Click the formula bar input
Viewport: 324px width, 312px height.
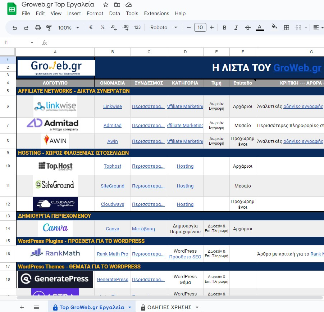tap(186, 42)
